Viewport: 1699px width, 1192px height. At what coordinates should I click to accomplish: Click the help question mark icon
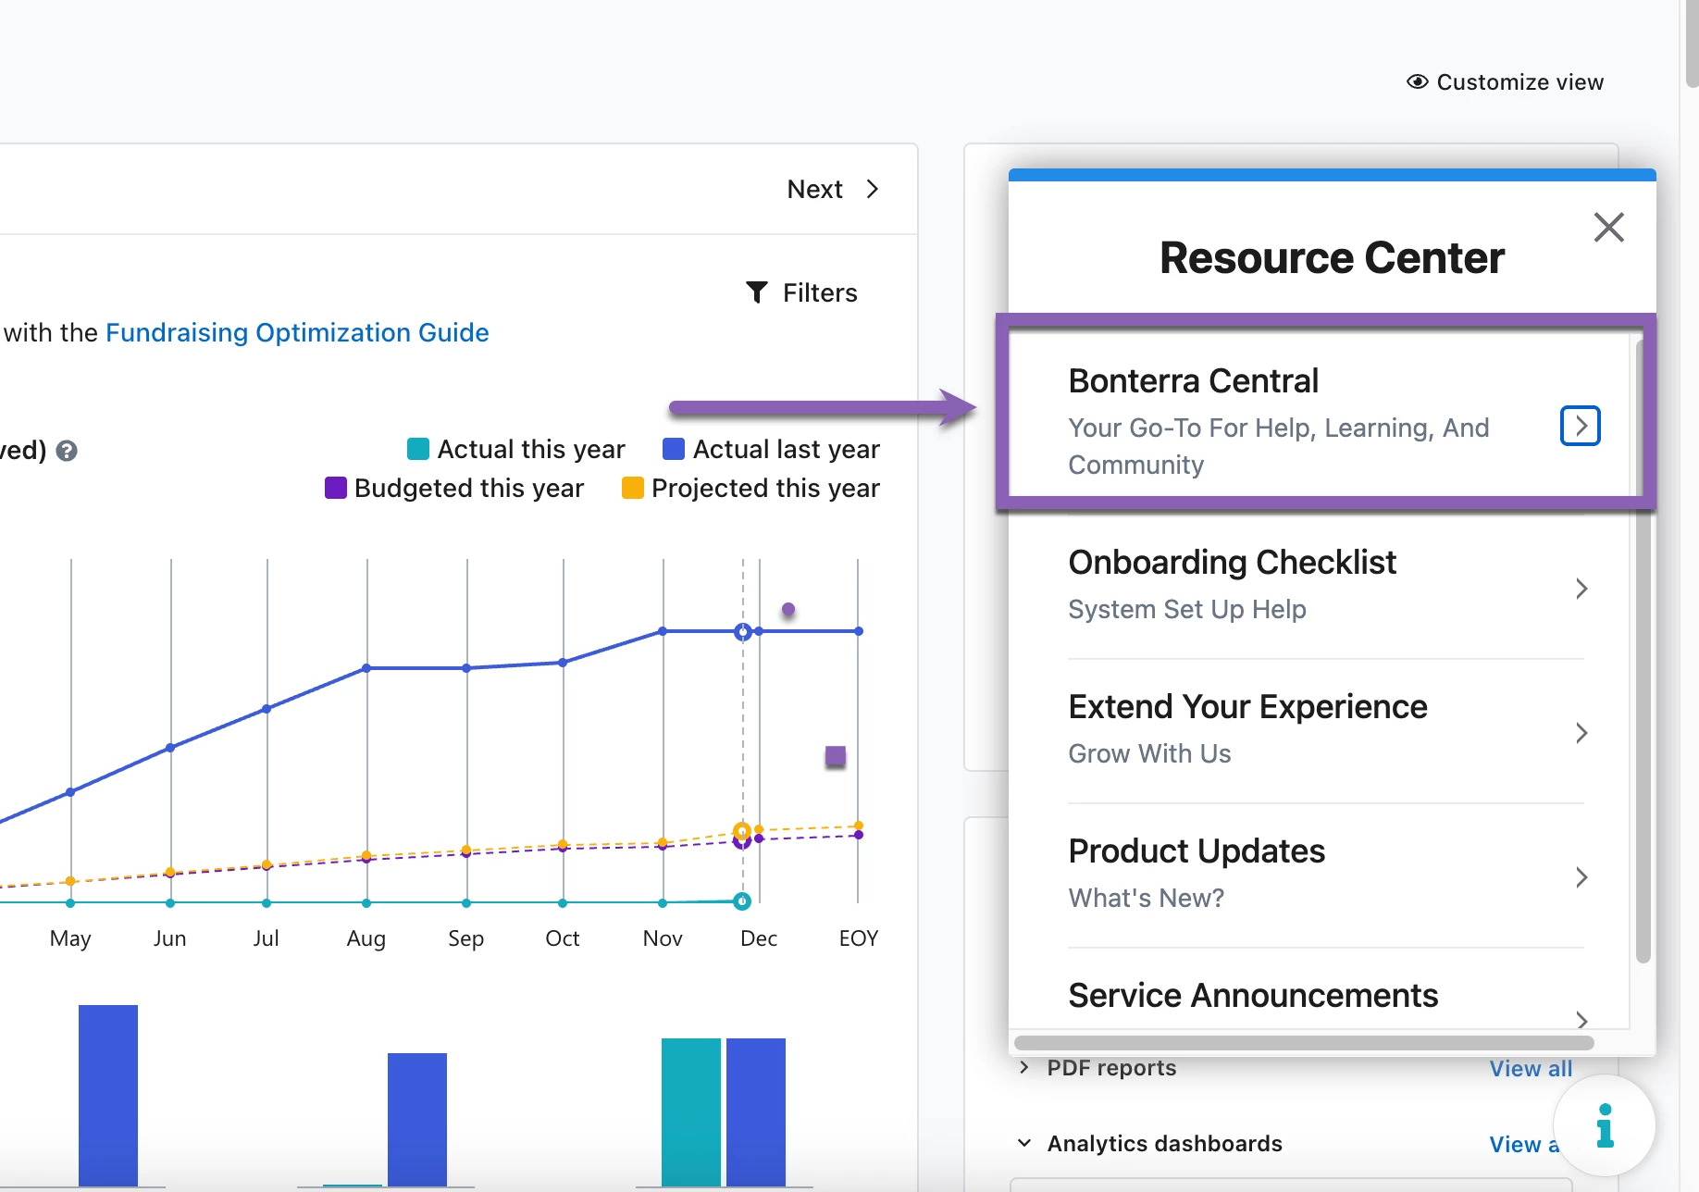click(x=67, y=451)
